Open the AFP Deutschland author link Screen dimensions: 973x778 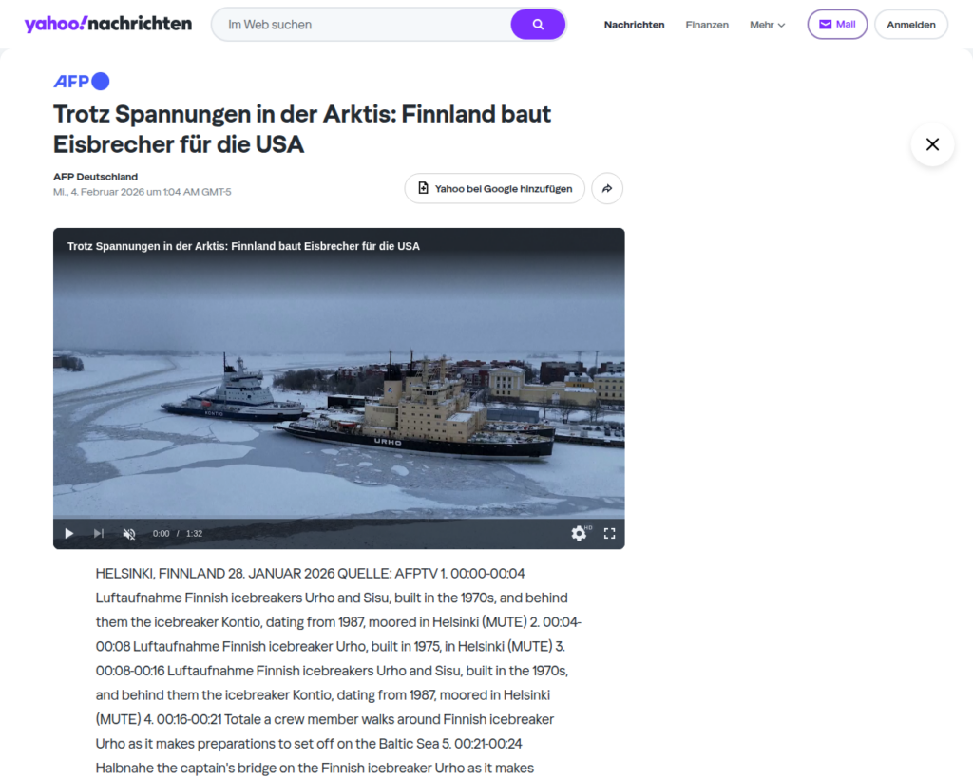(x=96, y=177)
